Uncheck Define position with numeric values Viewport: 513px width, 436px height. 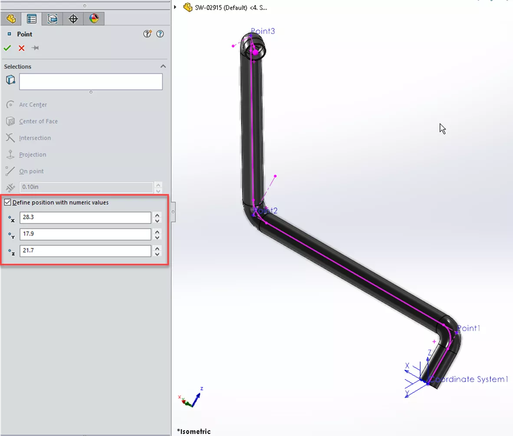pos(7,202)
